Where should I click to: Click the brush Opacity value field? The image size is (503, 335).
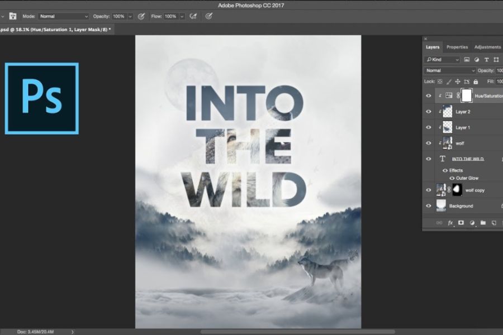click(x=118, y=16)
